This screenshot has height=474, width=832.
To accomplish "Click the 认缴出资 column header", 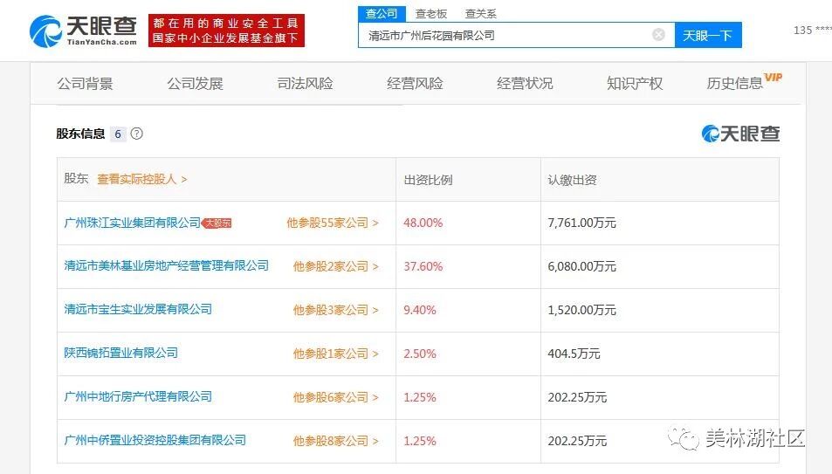I will pos(572,180).
